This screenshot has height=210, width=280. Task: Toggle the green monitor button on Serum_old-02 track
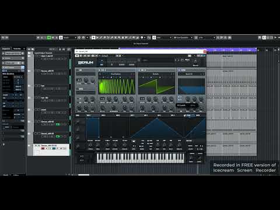tap(58, 124)
